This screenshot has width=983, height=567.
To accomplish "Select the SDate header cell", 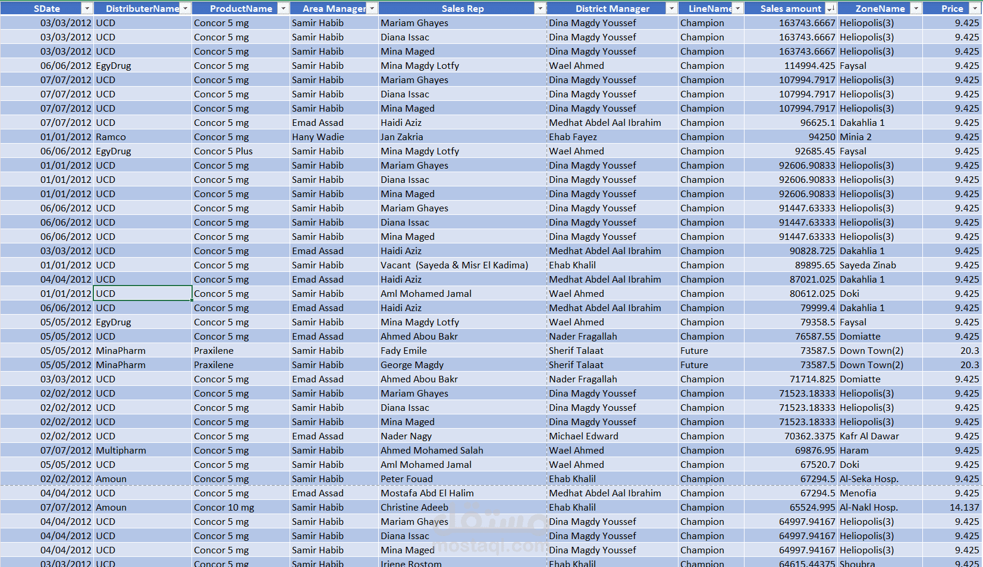I will click(x=46, y=8).
